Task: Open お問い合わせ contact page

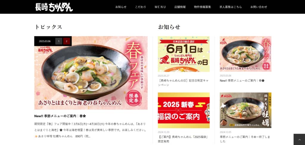Action: [x=259, y=7]
